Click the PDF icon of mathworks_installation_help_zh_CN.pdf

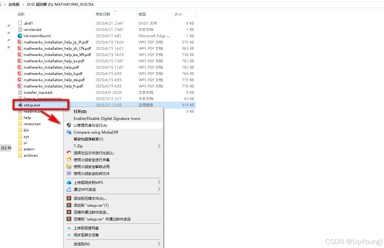20,48
